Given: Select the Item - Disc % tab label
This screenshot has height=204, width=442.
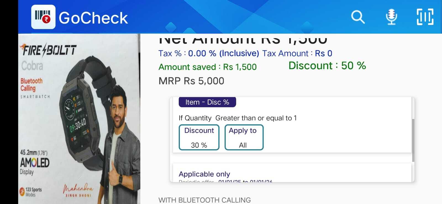Looking at the screenshot, I should click(207, 102).
